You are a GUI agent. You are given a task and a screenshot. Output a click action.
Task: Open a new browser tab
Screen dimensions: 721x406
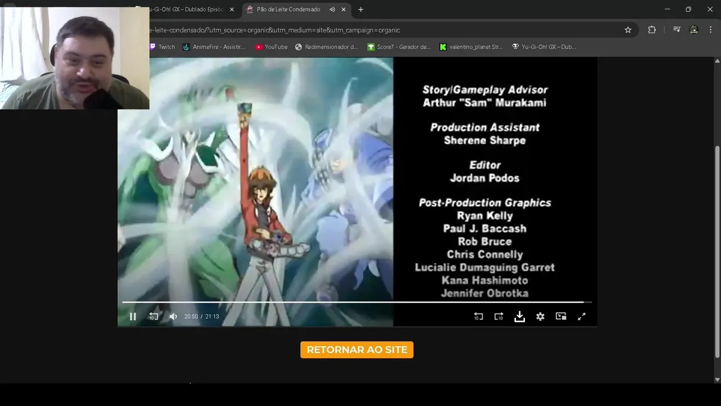[x=360, y=10]
